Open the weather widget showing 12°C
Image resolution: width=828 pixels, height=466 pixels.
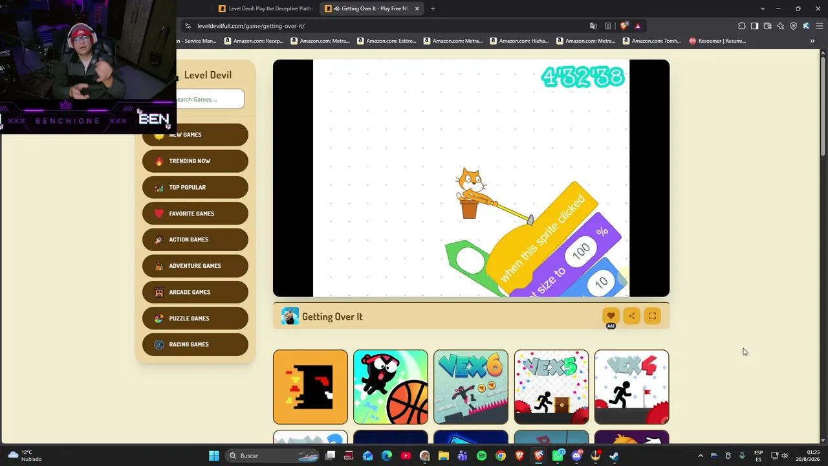[x=23, y=456]
